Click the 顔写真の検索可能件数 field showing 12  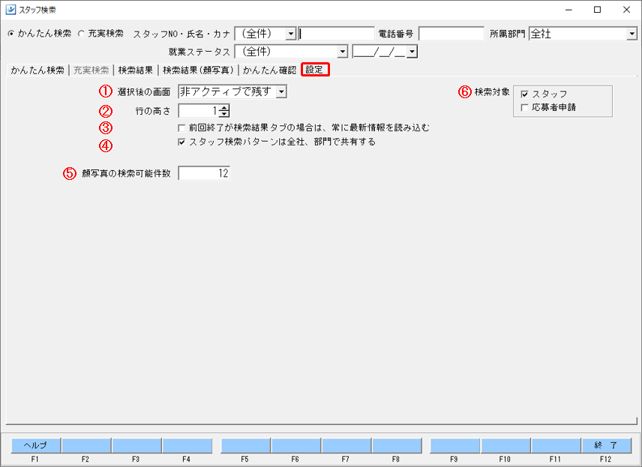(204, 173)
